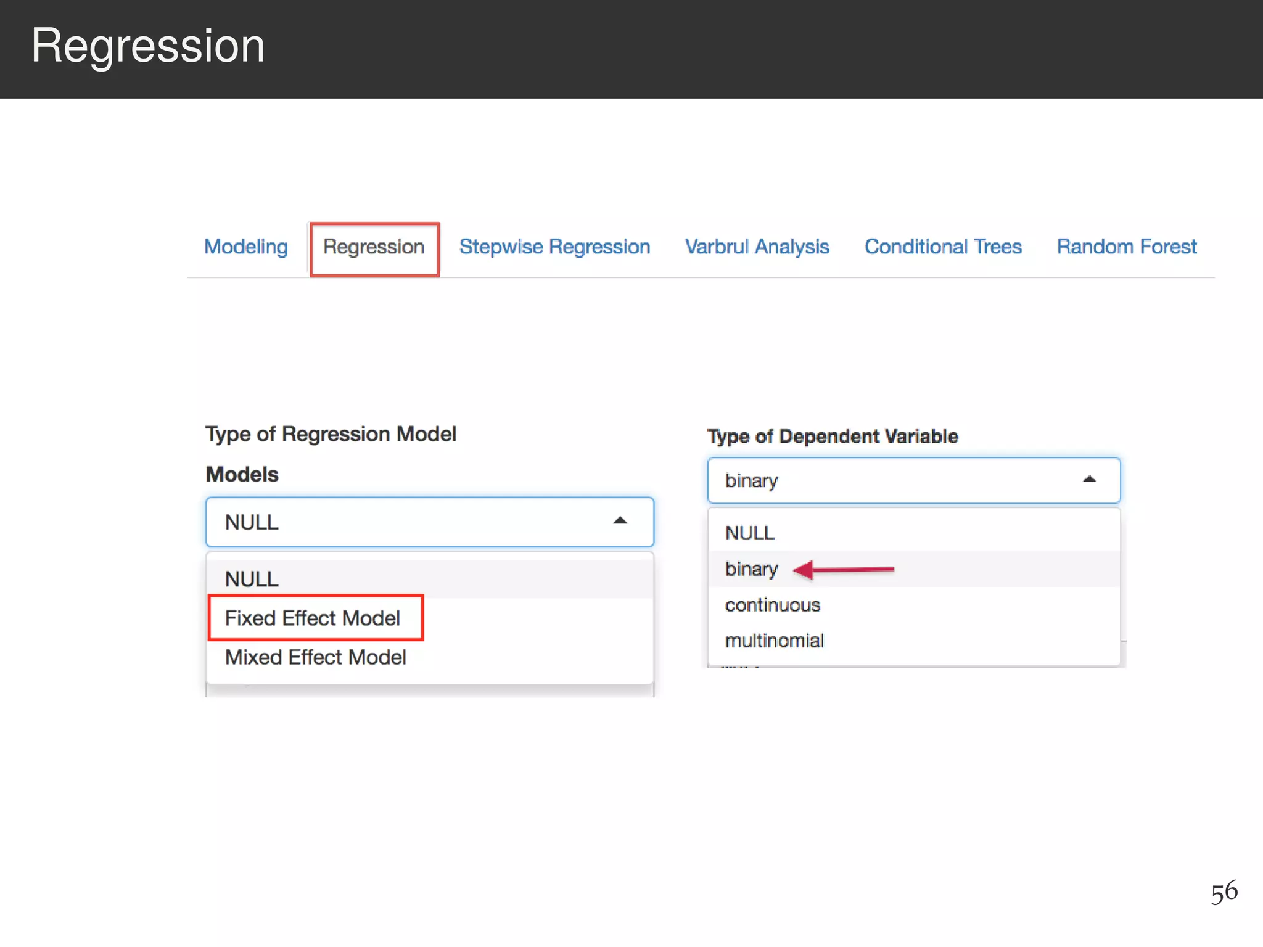Image resolution: width=1263 pixels, height=947 pixels.
Task: Open the Varbrul Analysis tab
Action: 757,247
